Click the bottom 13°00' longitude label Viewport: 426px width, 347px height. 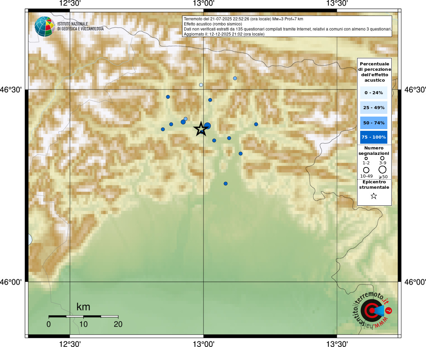(x=204, y=344)
